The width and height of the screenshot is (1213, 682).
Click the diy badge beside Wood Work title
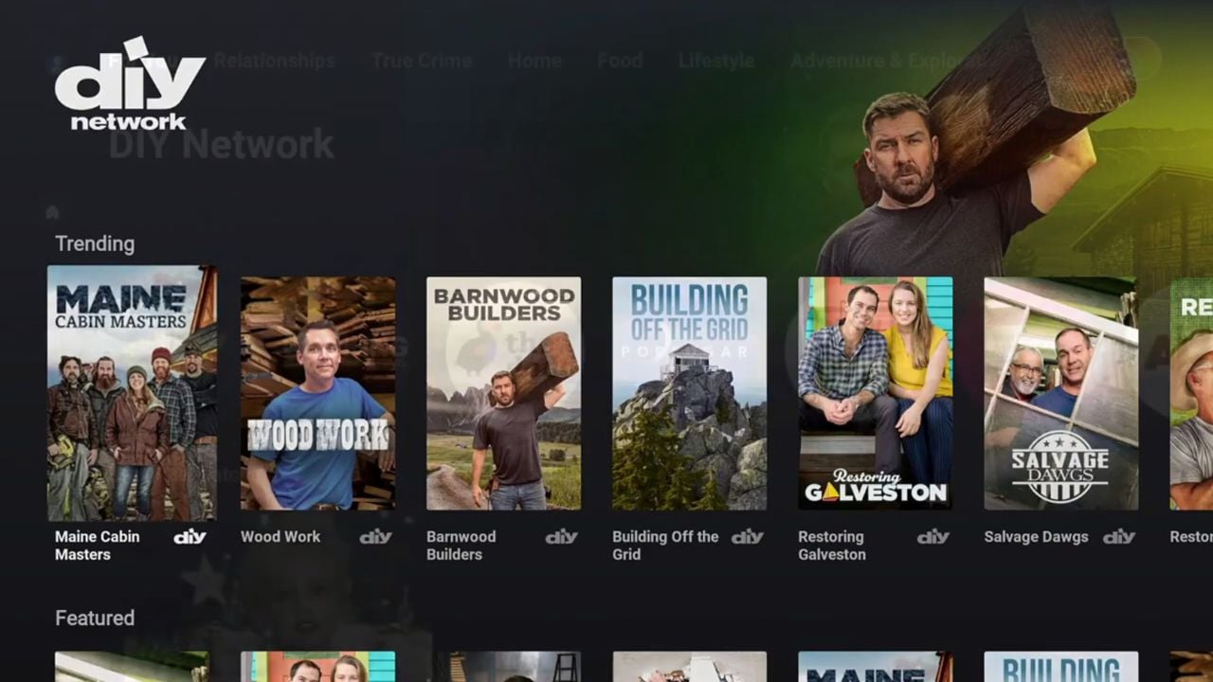pos(375,537)
